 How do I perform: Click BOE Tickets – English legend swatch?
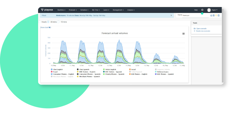click(x=78, y=72)
